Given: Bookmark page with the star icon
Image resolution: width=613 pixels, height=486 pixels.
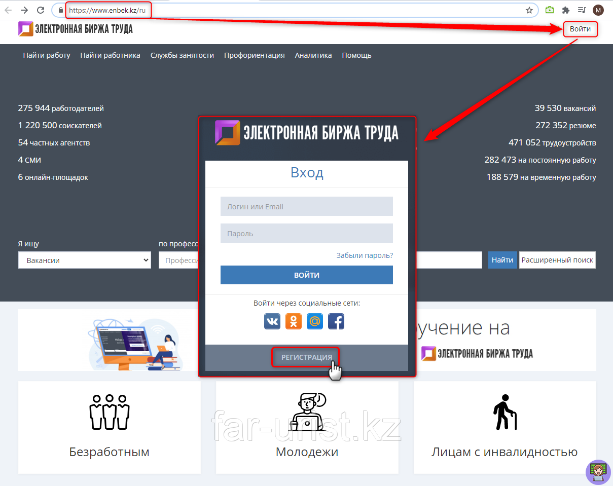Looking at the screenshot, I should coord(529,10).
